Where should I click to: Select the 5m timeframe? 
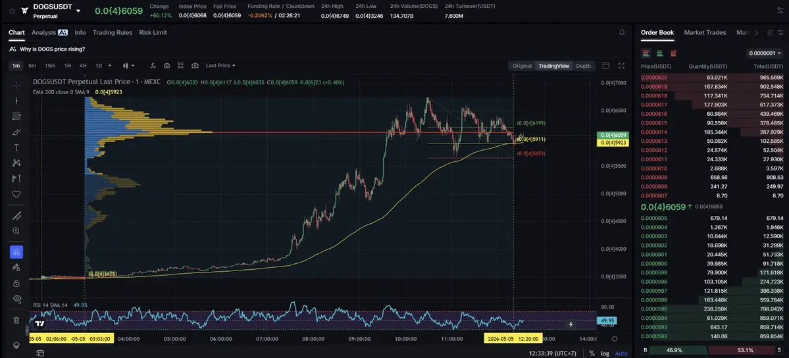(32, 65)
